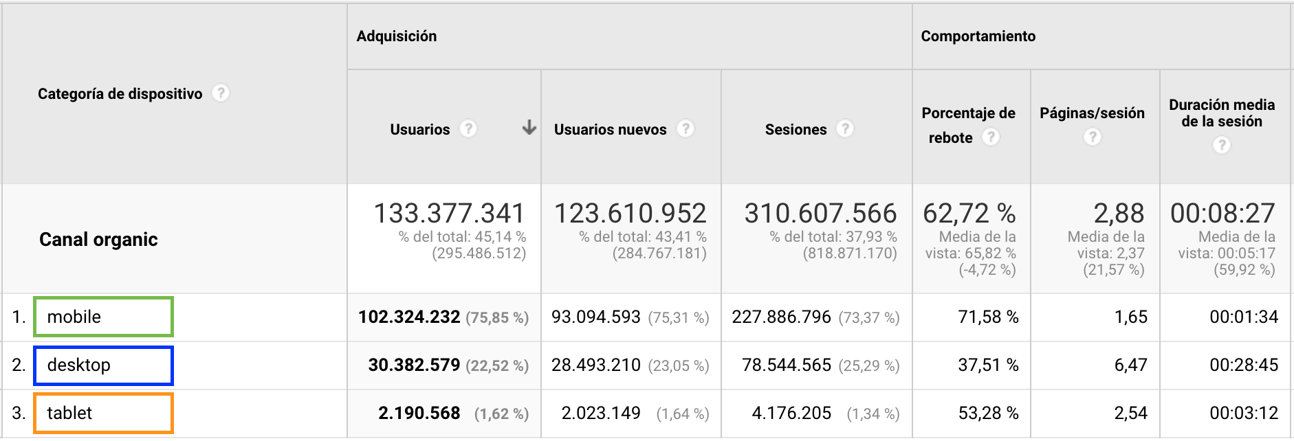The height and width of the screenshot is (441, 1294).
Task: Sort the table by Sesiones column
Action: [x=796, y=128]
